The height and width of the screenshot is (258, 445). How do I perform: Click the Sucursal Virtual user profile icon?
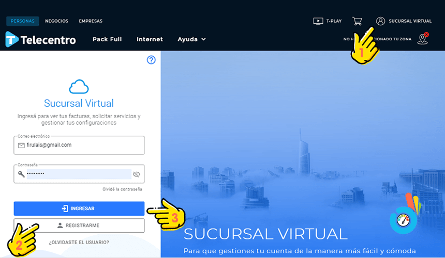point(380,21)
